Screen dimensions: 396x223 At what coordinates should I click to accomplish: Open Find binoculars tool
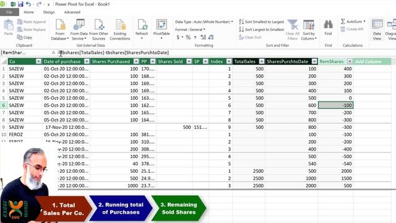point(328,27)
